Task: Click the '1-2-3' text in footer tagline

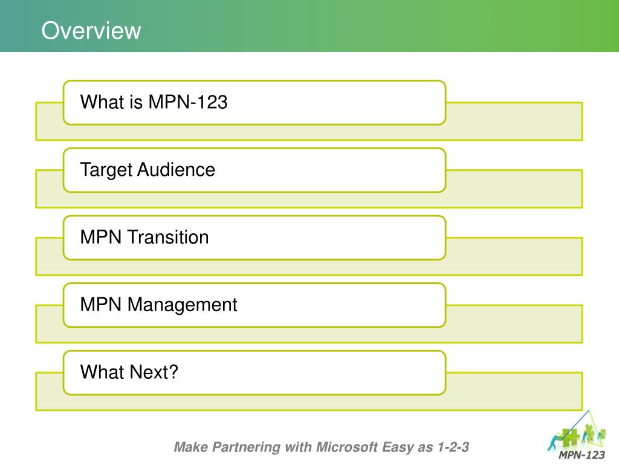Action: pyautogui.click(x=453, y=446)
